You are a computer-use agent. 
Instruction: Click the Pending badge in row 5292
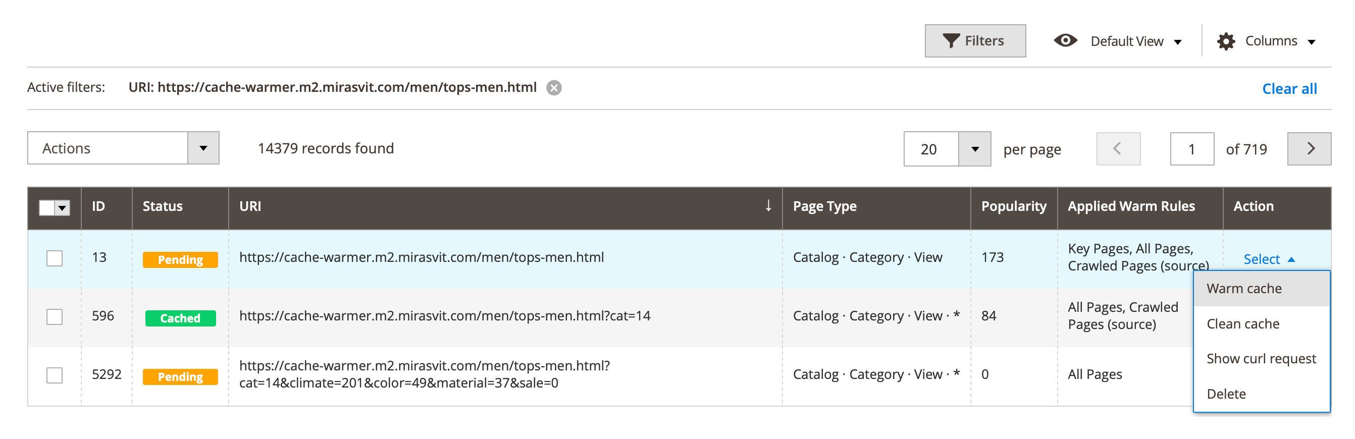180,376
